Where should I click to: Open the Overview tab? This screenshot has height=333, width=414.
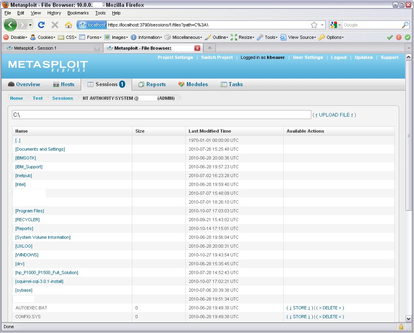[x=24, y=85]
